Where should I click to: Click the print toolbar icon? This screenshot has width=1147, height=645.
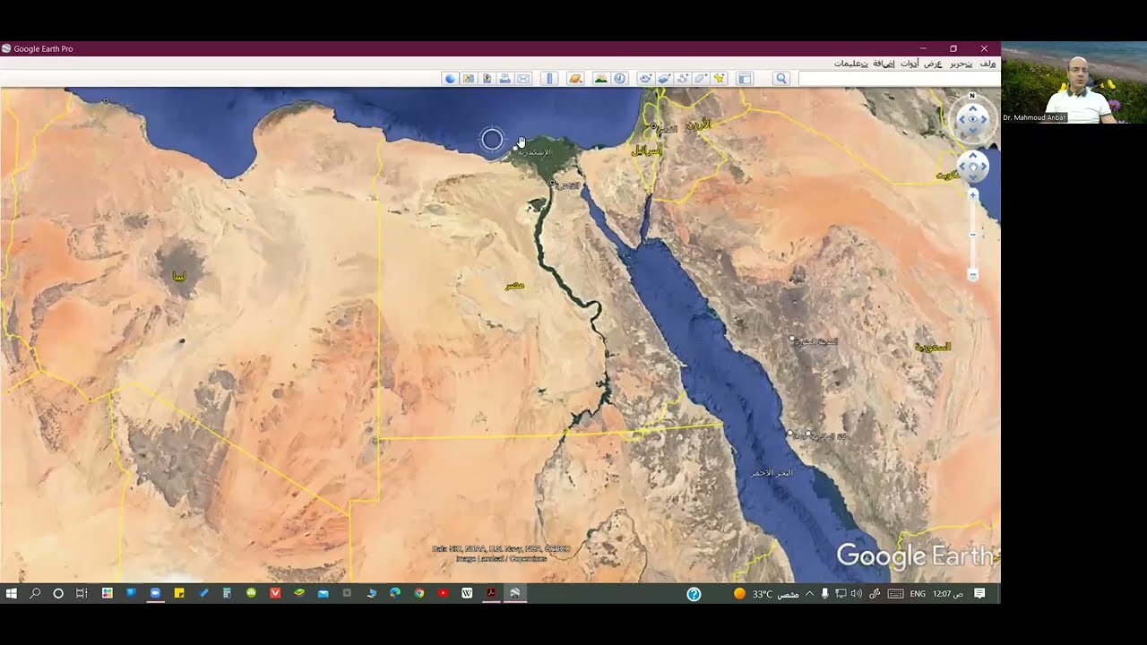(505, 79)
